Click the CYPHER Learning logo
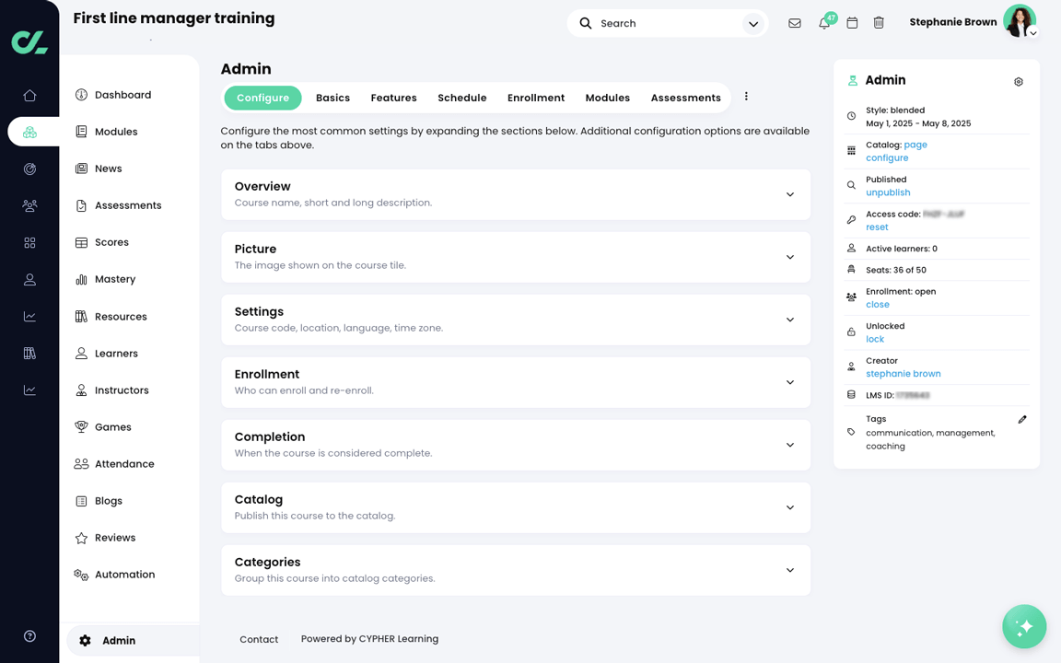The height and width of the screenshot is (663, 1061). click(29, 42)
